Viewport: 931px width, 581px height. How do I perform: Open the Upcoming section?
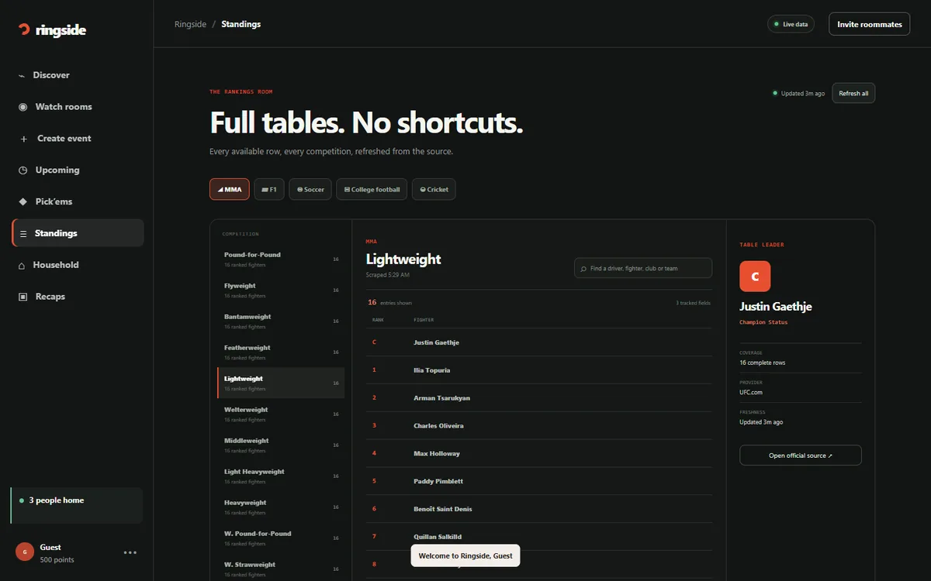[78, 170]
